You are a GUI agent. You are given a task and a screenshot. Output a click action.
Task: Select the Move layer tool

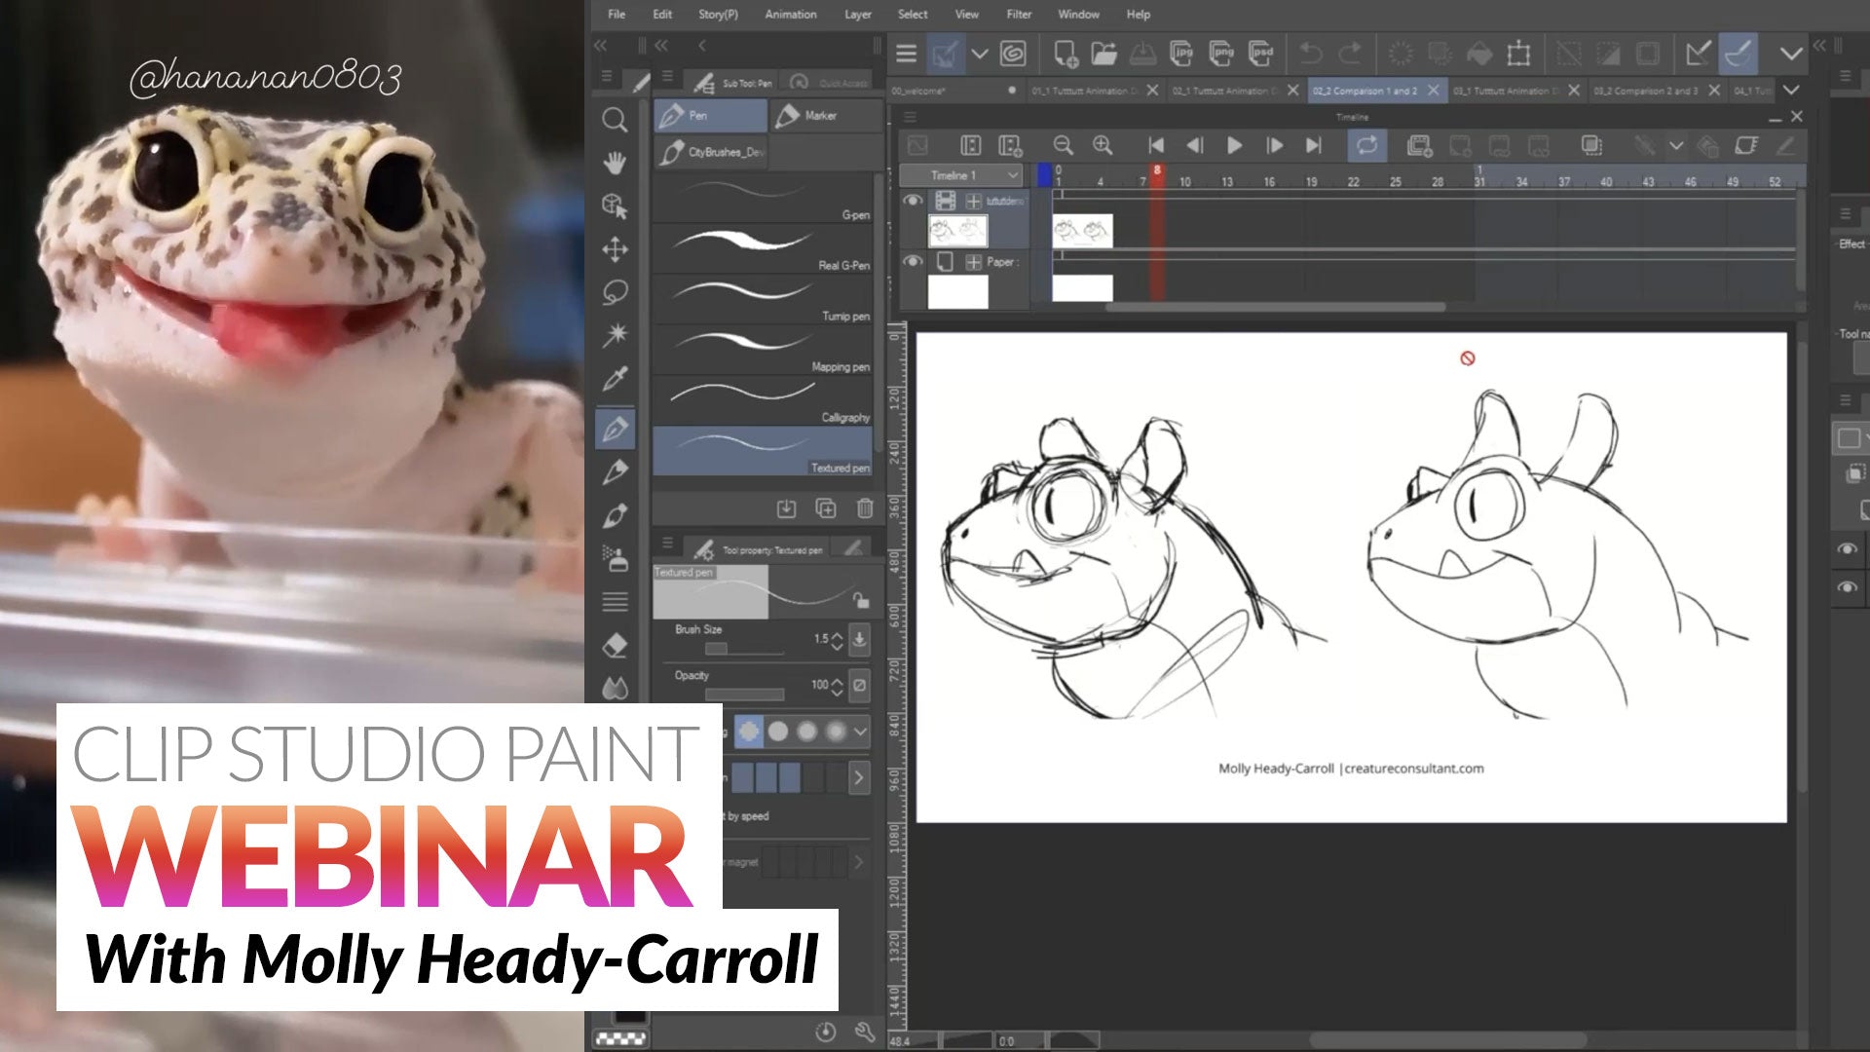click(615, 249)
